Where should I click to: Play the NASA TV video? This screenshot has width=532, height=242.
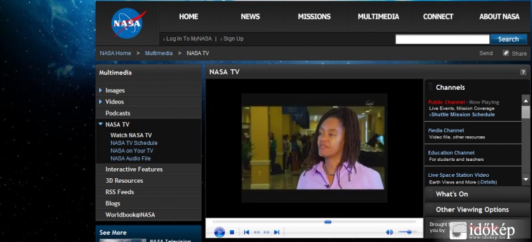click(219, 232)
